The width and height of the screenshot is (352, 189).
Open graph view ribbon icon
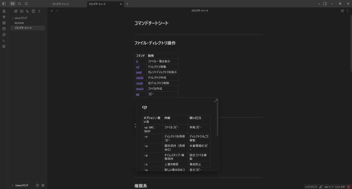pos(4,17)
